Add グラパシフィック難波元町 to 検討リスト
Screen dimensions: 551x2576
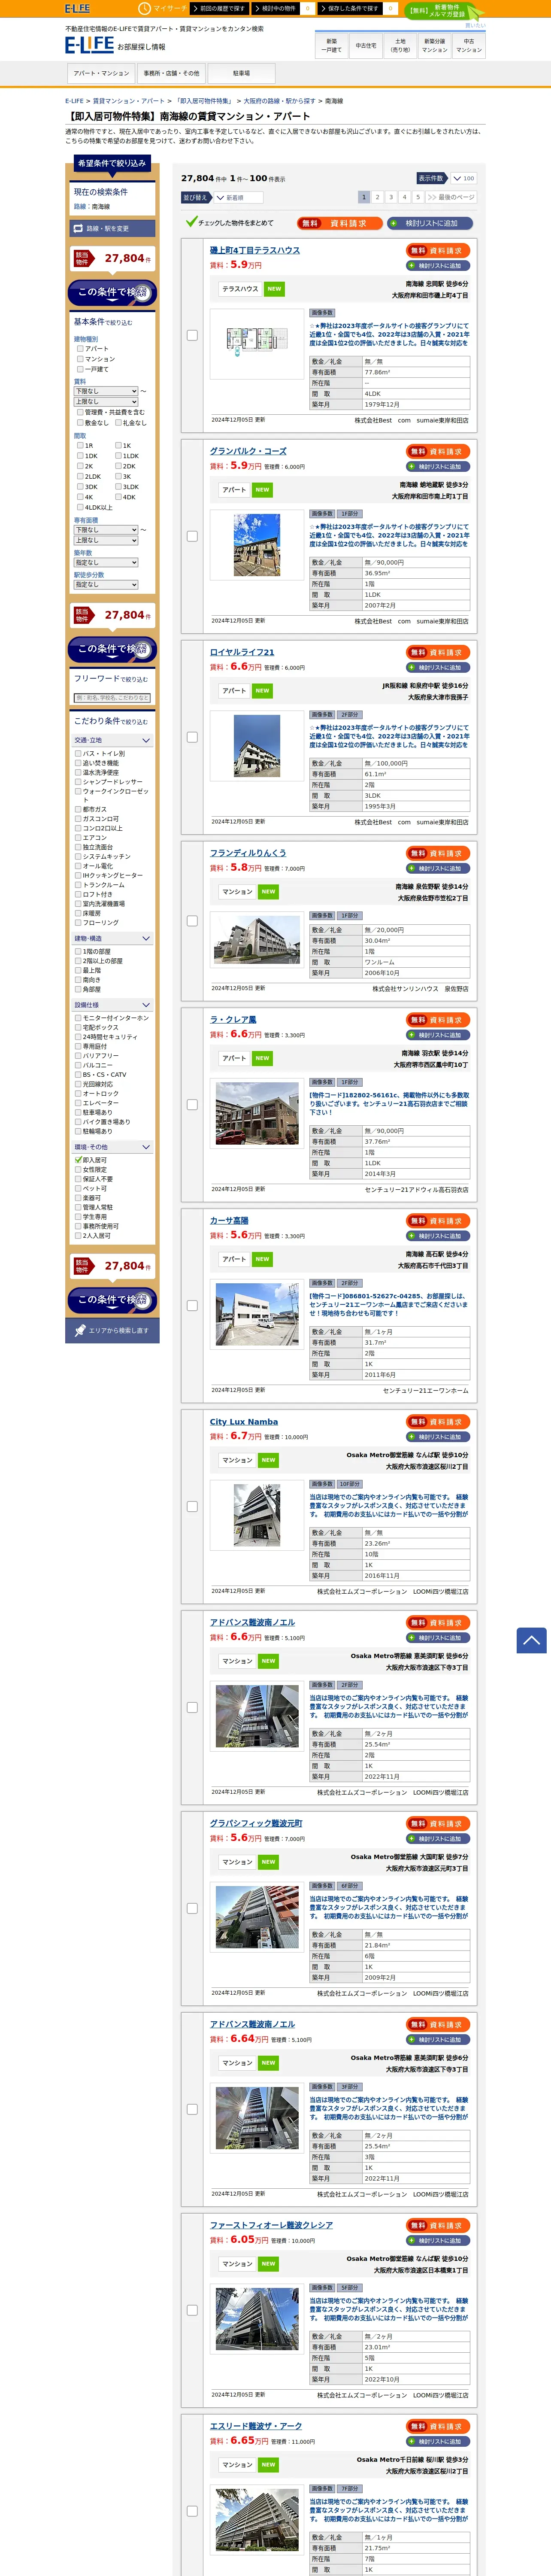[438, 1839]
